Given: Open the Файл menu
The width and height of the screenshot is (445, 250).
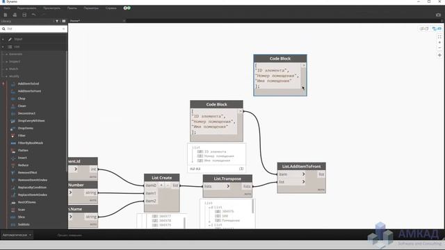Looking at the screenshot, I should coord(7,8).
